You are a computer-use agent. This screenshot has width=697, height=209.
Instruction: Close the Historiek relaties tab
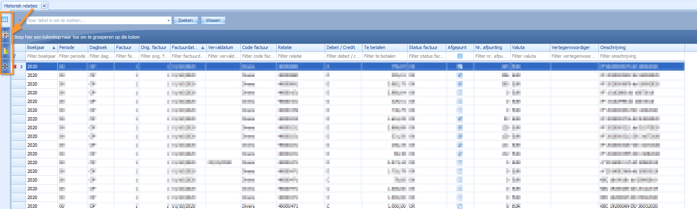(x=44, y=6)
